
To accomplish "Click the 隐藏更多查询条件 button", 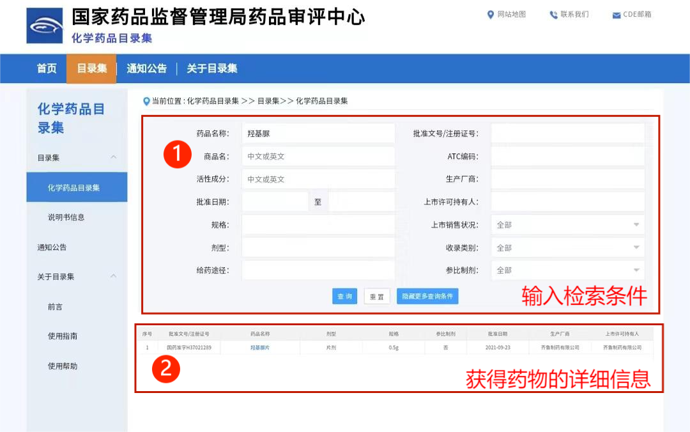I will point(427,296).
